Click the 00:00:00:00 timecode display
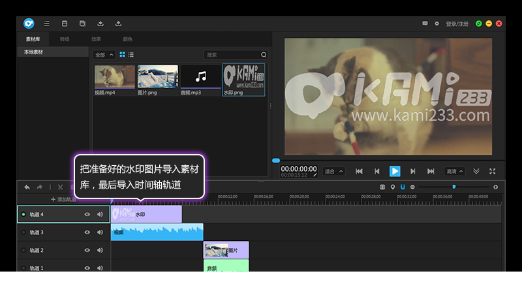Screen dimensions: 522x282 (299, 169)
